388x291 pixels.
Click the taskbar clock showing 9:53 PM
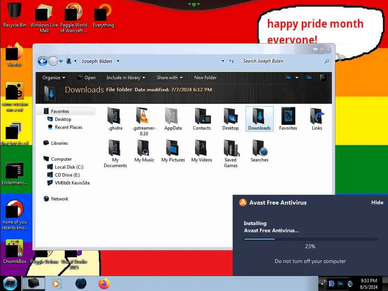[369, 283]
